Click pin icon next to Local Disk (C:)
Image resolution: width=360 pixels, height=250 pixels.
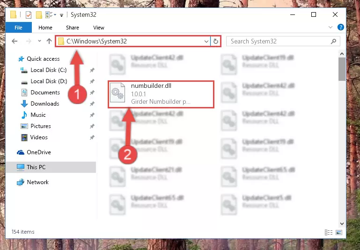[92, 70]
